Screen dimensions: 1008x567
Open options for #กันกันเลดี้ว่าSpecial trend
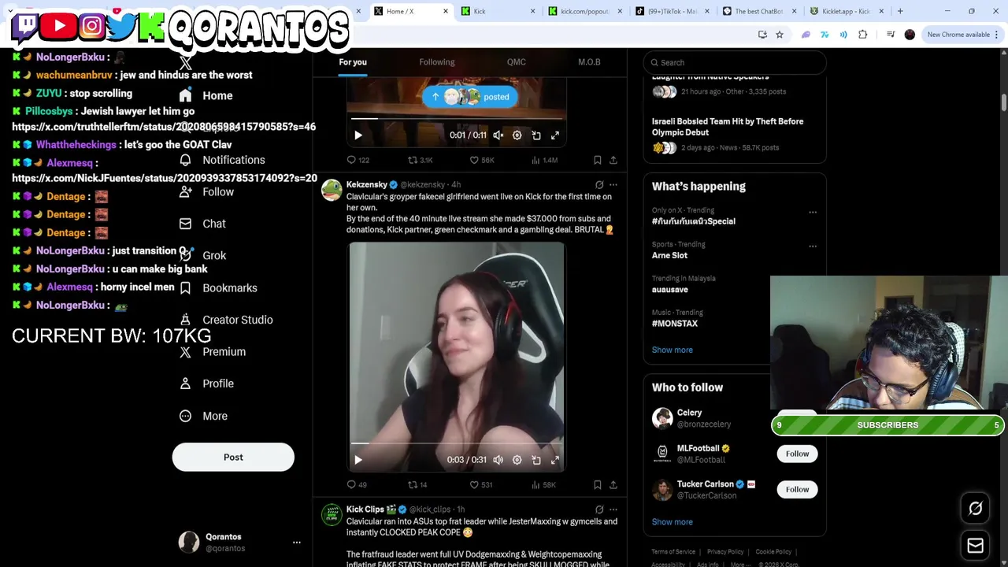click(813, 212)
